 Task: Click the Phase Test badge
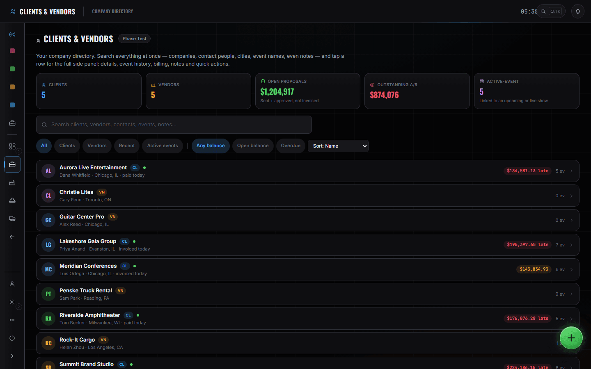134,39
